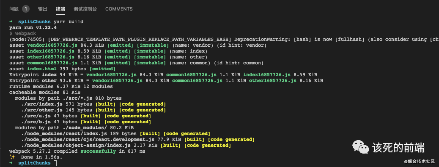
Task: Click the object-assign/index.js 2.17 KiB line
Action: coord(126,145)
